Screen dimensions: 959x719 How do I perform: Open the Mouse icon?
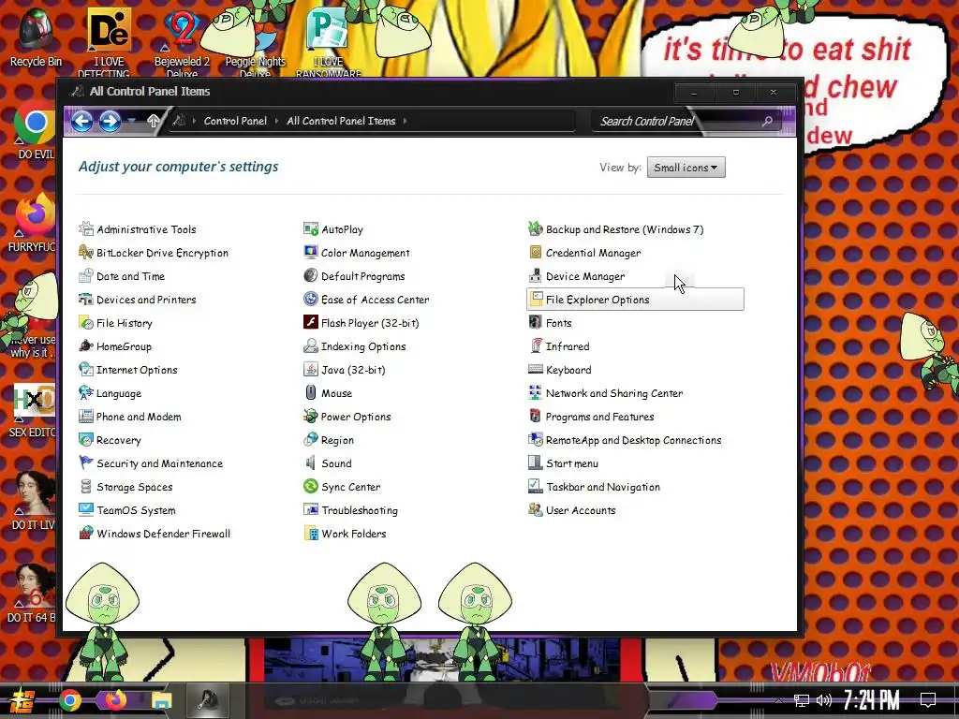311,393
